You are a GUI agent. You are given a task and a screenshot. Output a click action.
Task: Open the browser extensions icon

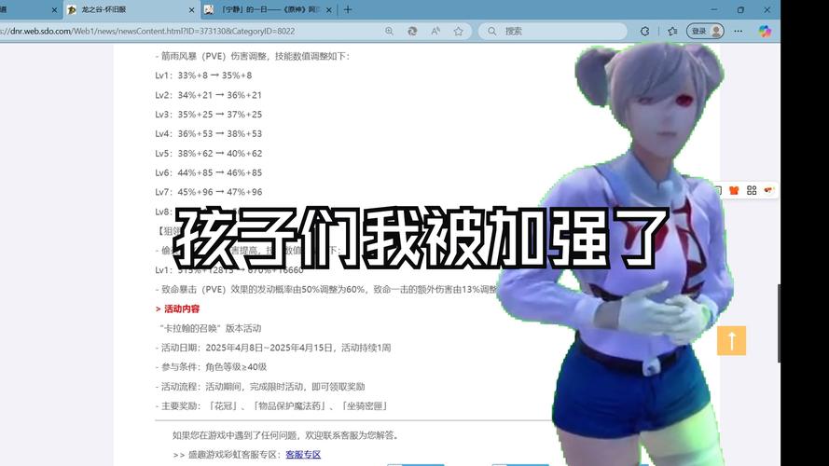click(x=644, y=31)
